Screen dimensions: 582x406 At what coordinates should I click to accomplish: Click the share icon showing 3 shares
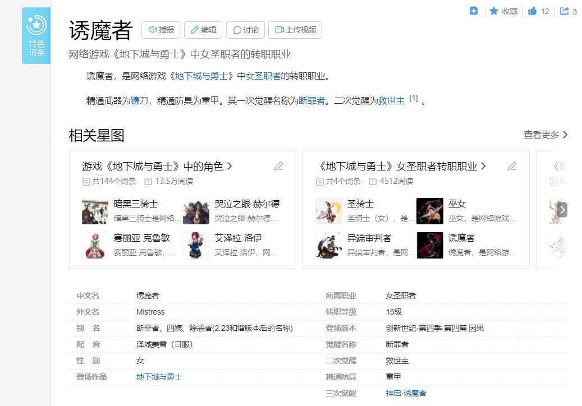566,11
